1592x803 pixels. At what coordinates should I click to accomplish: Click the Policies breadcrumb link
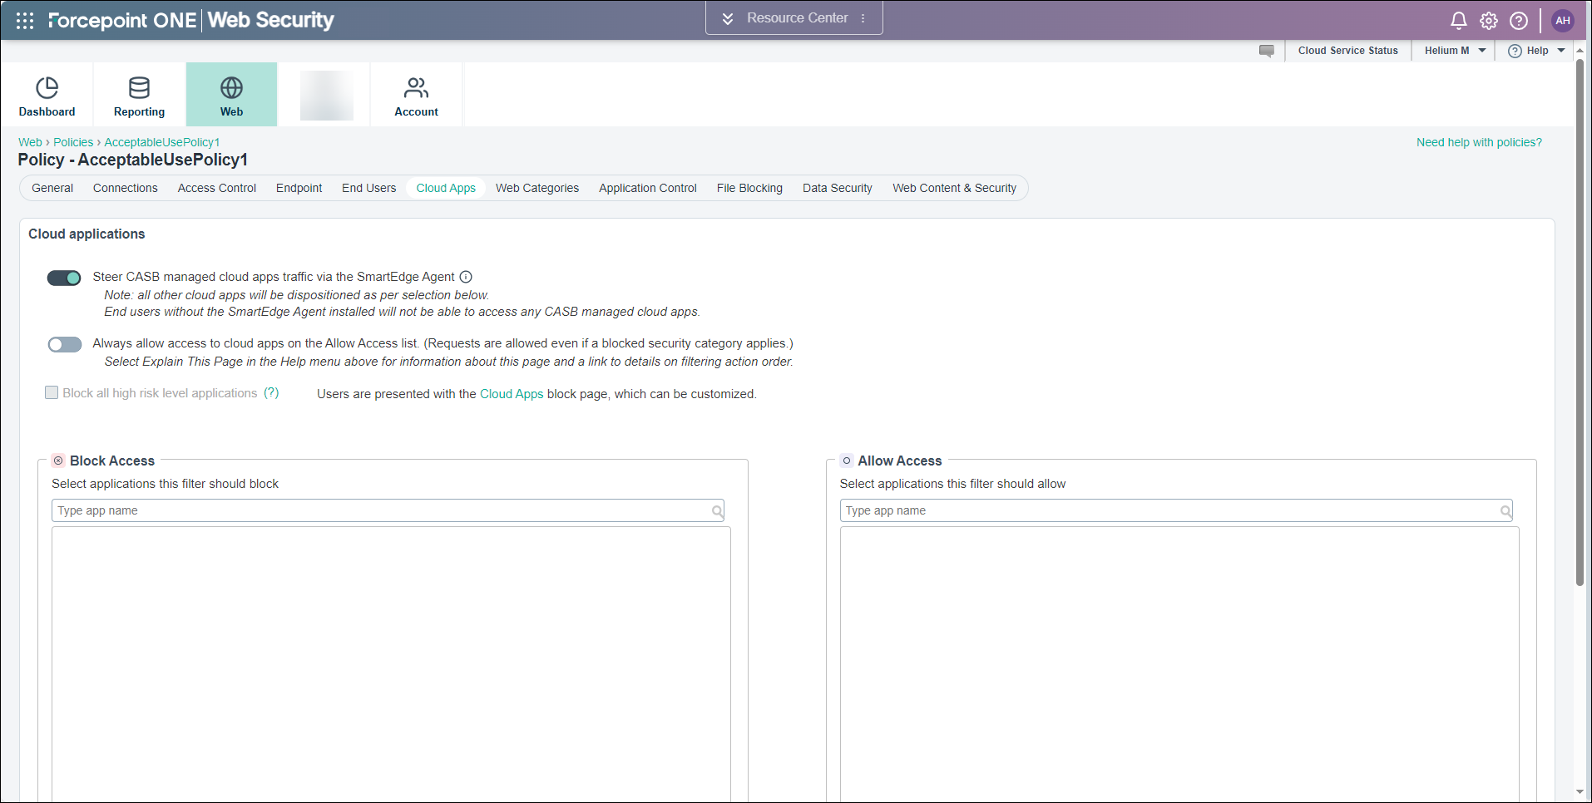click(73, 142)
